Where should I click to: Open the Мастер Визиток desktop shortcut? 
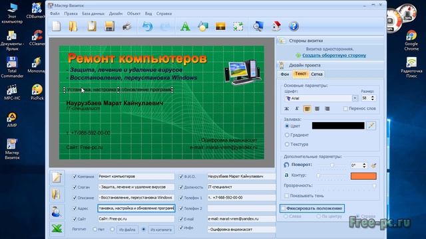12,149
